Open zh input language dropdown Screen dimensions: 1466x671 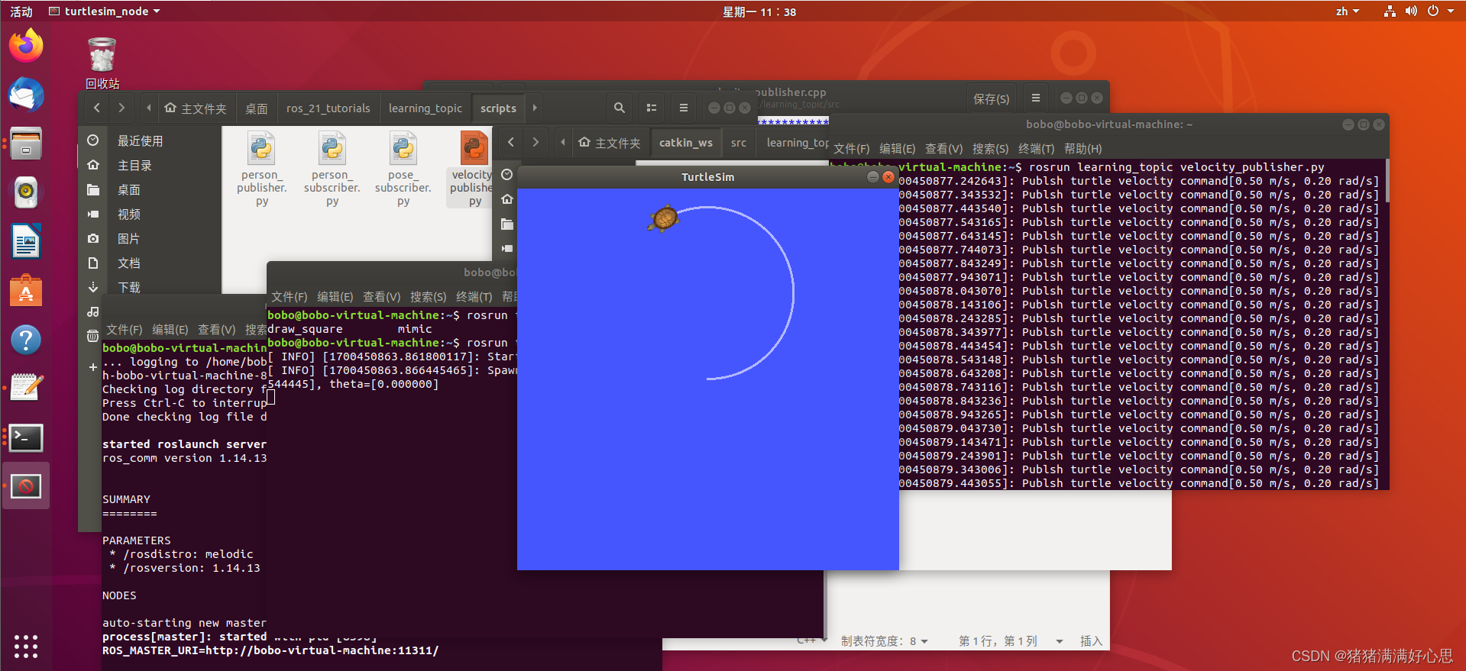pyautogui.click(x=1348, y=11)
